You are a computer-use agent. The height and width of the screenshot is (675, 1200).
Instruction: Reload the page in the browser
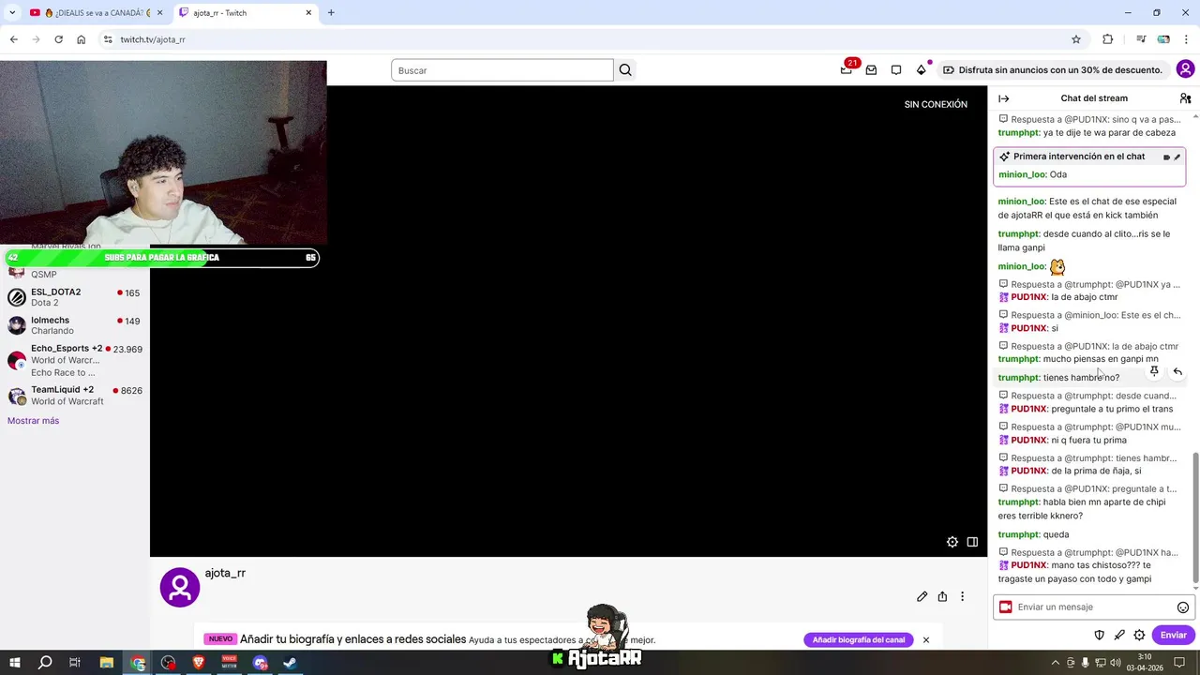58,39
